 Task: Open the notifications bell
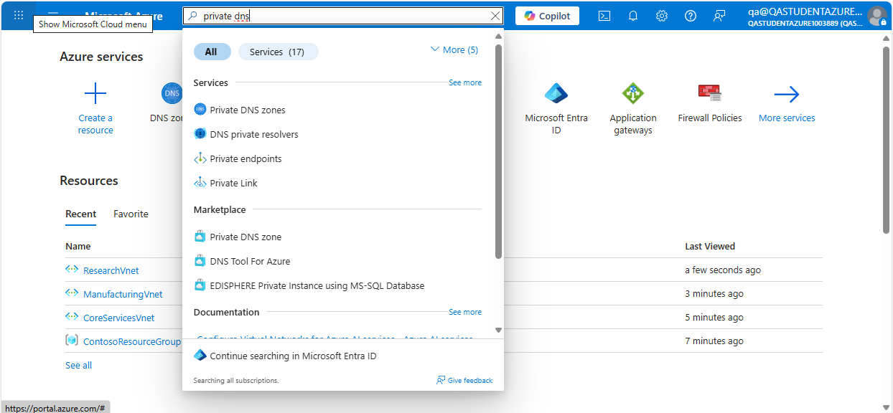click(x=633, y=16)
